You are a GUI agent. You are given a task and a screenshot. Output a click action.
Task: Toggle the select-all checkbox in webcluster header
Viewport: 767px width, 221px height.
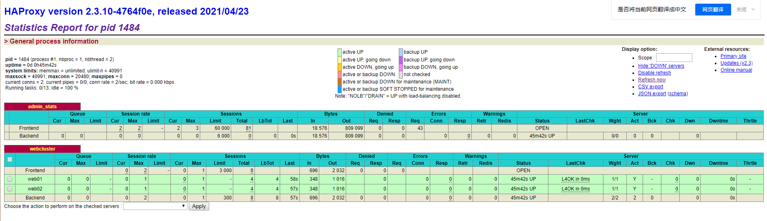pos(10,160)
